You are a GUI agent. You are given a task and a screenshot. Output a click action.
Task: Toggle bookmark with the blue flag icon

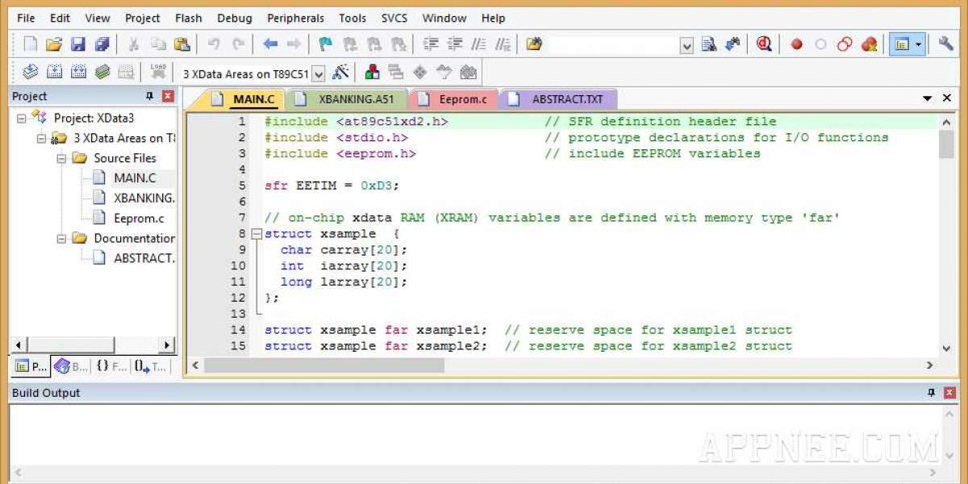tap(325, 44)
